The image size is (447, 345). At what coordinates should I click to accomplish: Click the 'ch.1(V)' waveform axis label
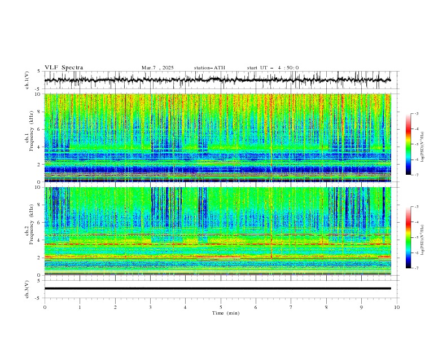[x=27, y=80]
